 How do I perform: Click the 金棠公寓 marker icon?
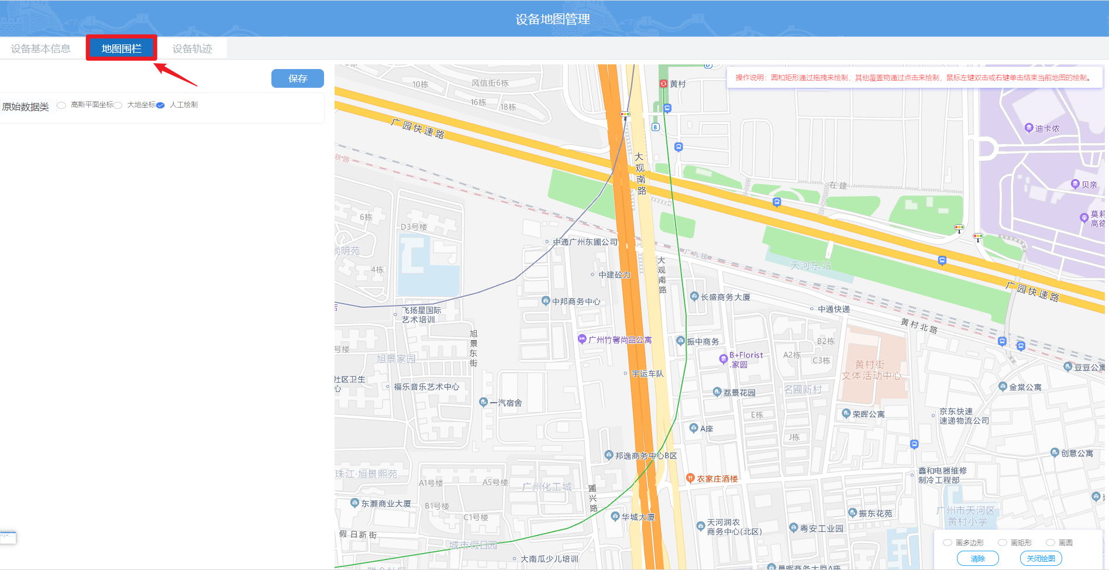tap(1003, 386)
